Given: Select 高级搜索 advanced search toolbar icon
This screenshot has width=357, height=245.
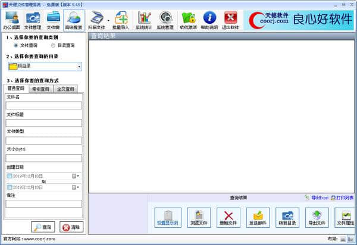Looking at the screenshot, I should click(74, 20).
